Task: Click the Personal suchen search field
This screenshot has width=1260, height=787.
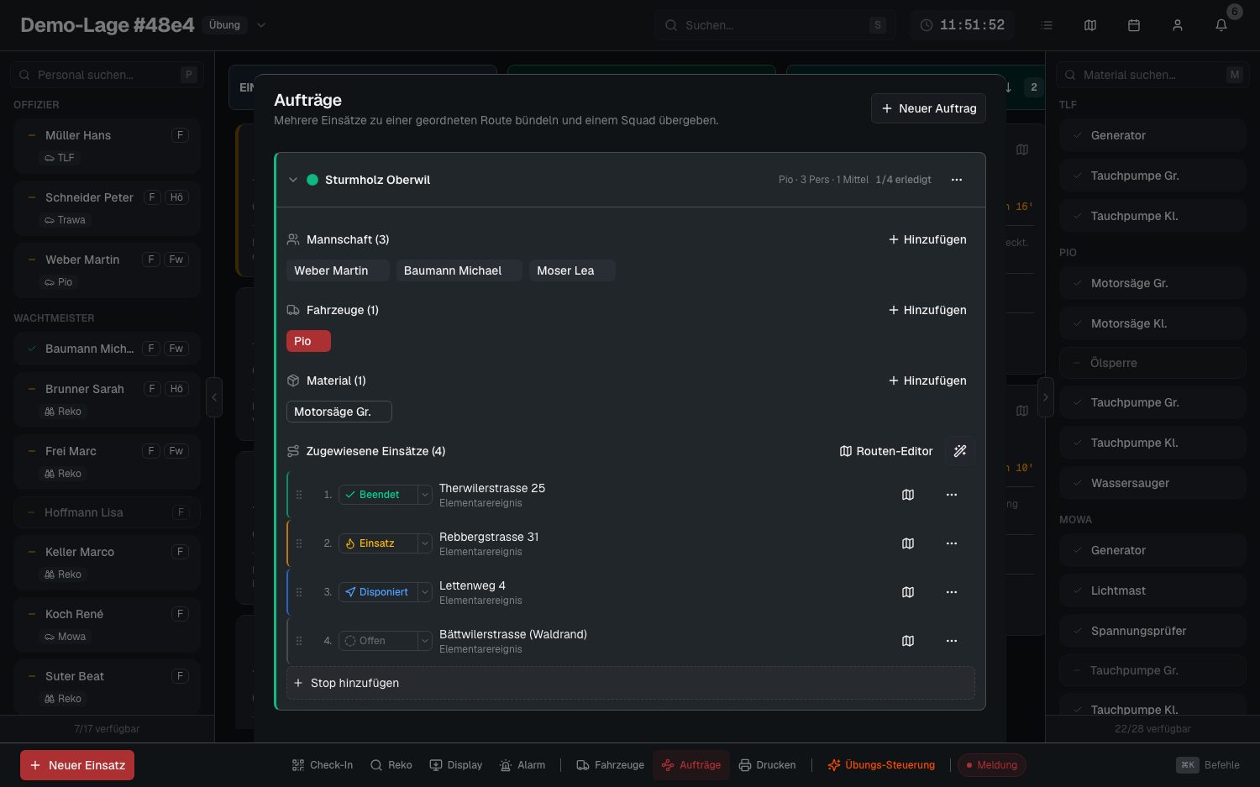Action: pyautogui.click(x=107, y=75)
